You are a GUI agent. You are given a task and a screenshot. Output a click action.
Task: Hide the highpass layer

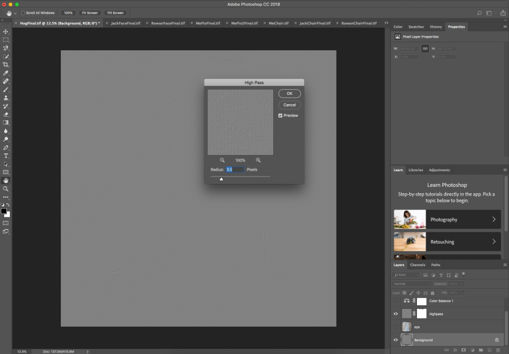pyautogui.click(x=396, y=313)
